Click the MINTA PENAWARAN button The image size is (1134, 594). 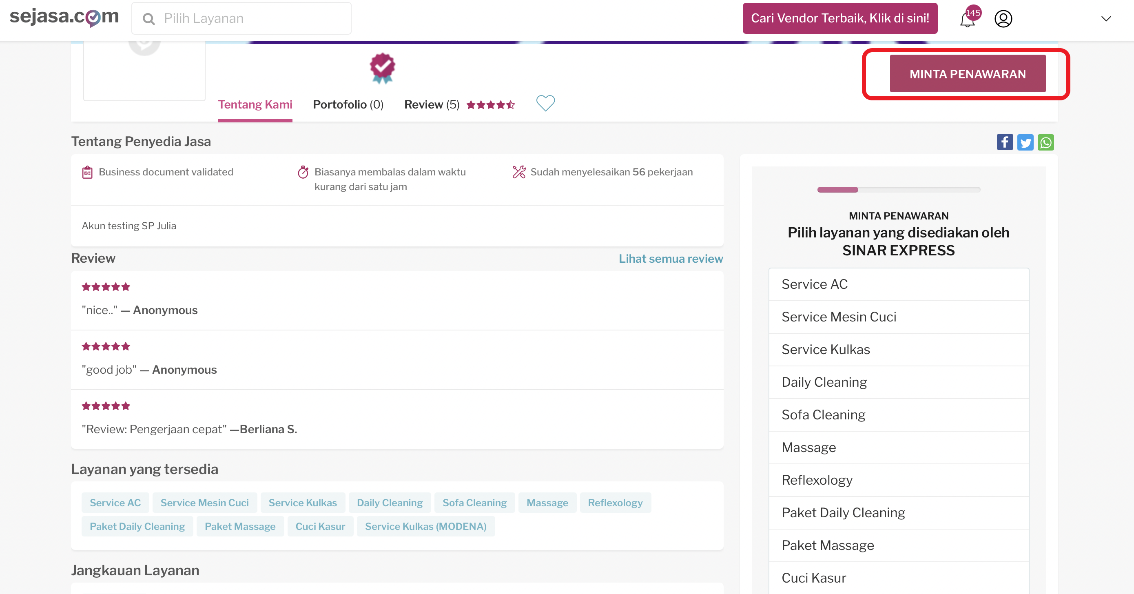(x=967, y=73)
